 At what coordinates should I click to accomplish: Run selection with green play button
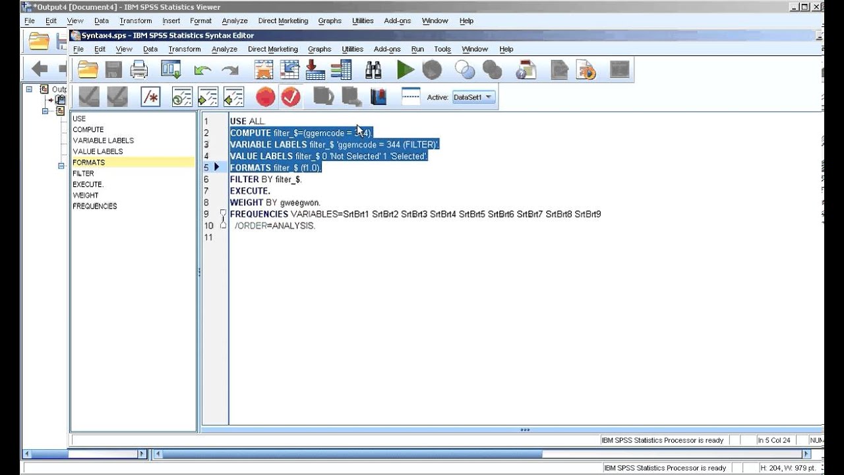tap(406, 69)
